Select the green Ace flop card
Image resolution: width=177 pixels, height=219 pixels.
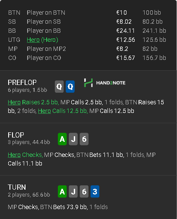(62, 139)
